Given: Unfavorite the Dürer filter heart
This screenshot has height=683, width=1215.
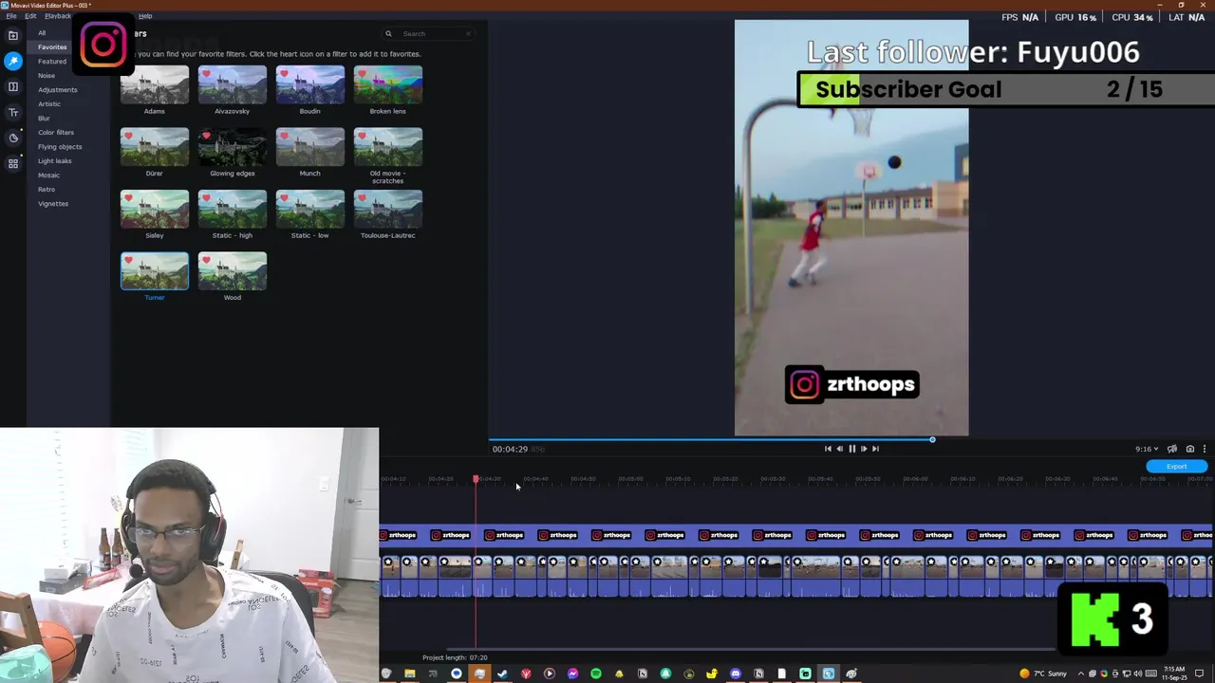Looking at the screenshot, I should [128, 136].
